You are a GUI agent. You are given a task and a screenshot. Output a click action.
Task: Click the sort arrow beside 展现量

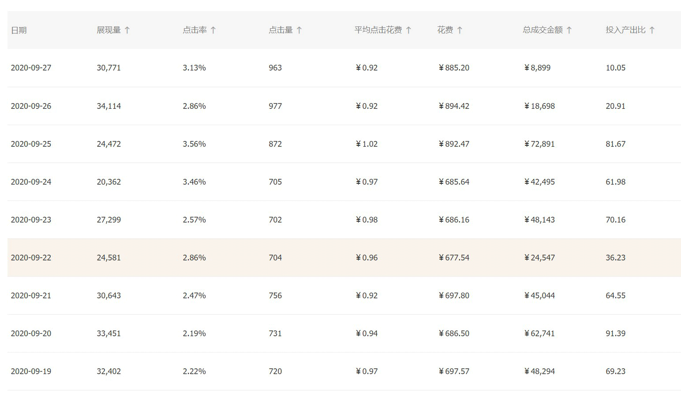coord(127,30)
